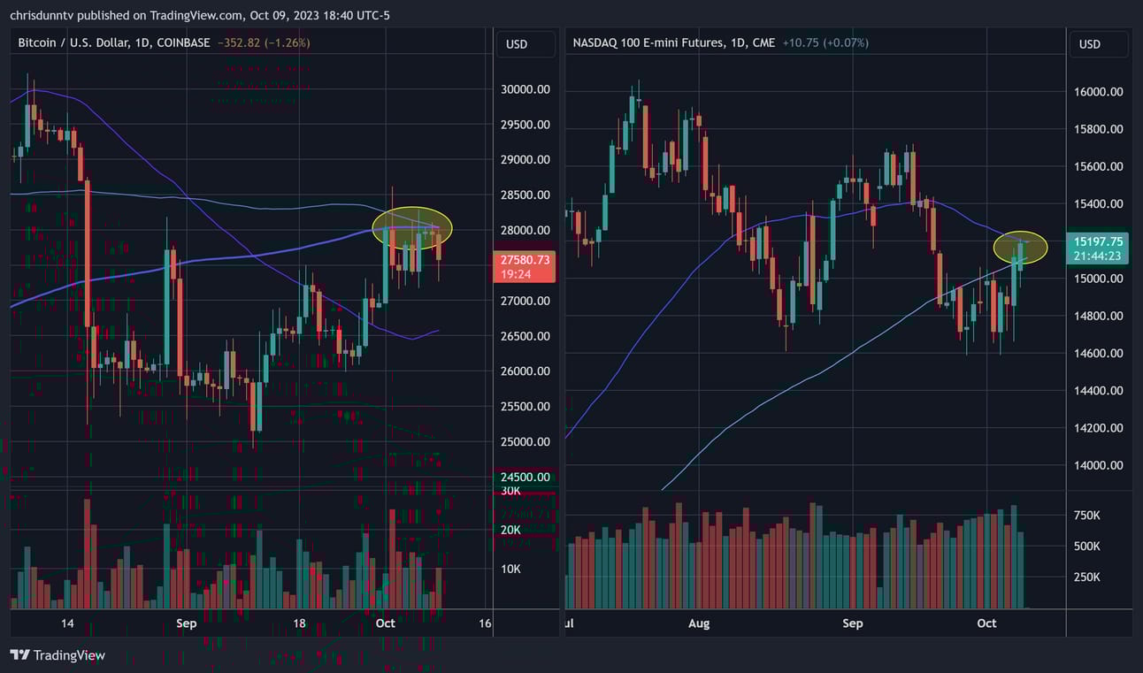
Task: Click the Sep label on Bitcoin time axis
Action: 186,623
